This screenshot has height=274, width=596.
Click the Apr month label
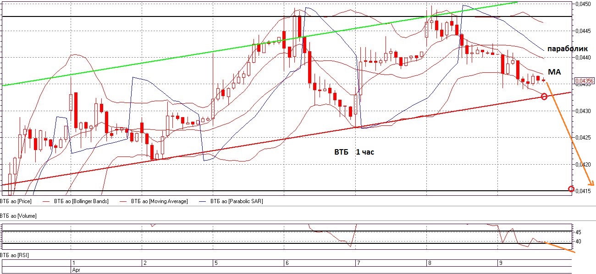coord(76,270)
